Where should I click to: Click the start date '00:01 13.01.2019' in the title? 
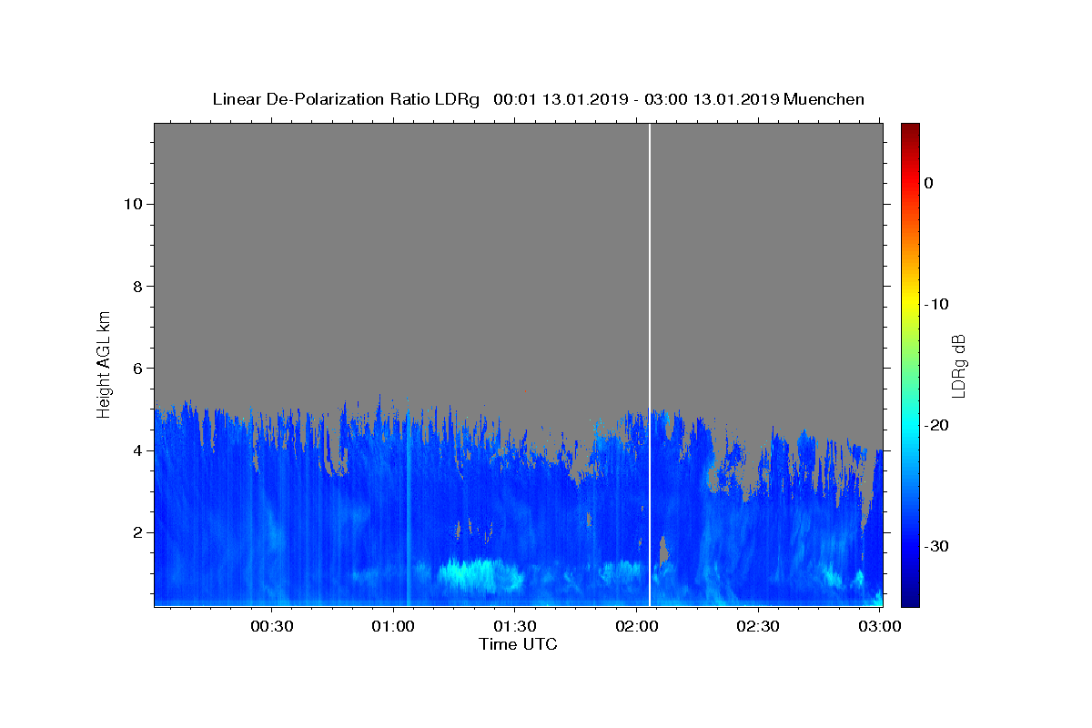560,99
